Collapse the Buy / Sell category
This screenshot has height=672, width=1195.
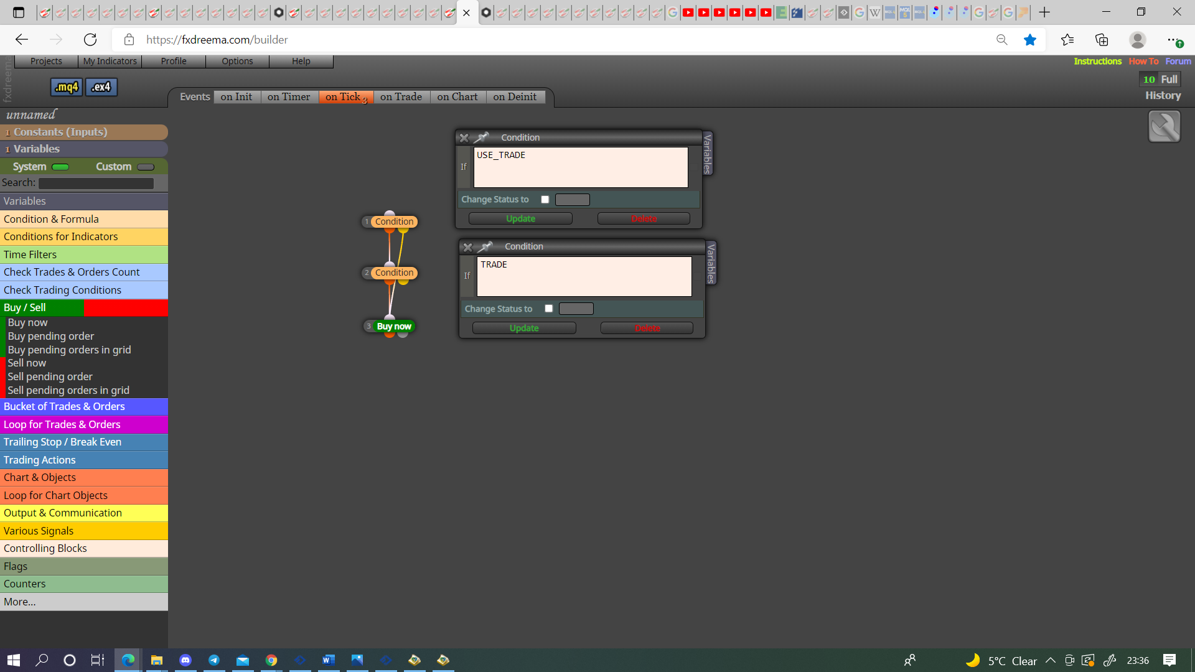coord(84,307)
